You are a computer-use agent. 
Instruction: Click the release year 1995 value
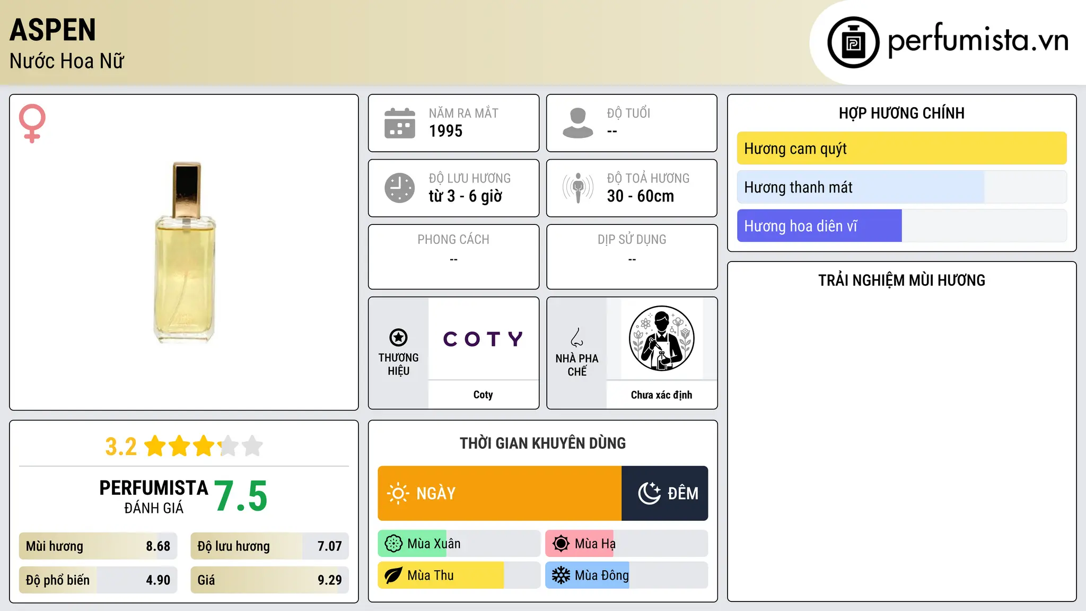click(445, 131)
